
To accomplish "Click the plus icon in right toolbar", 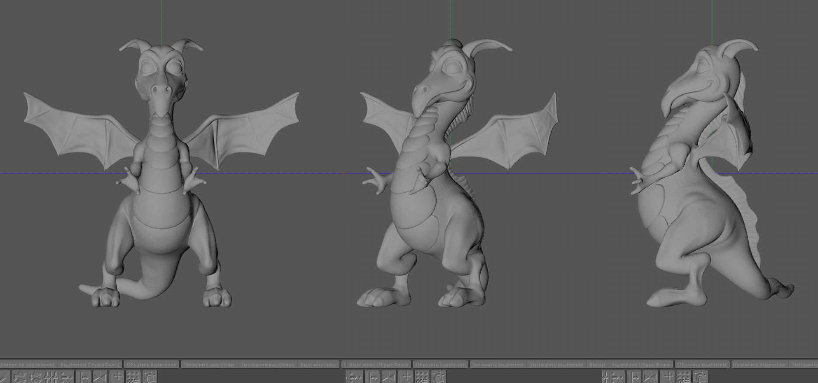I will (x=667, y=377).
